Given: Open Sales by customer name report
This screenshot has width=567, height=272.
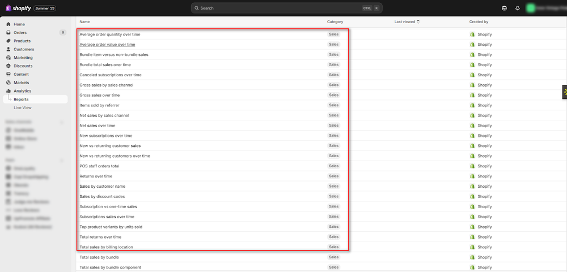Looking at the screenshot, I should click(102, 186).
